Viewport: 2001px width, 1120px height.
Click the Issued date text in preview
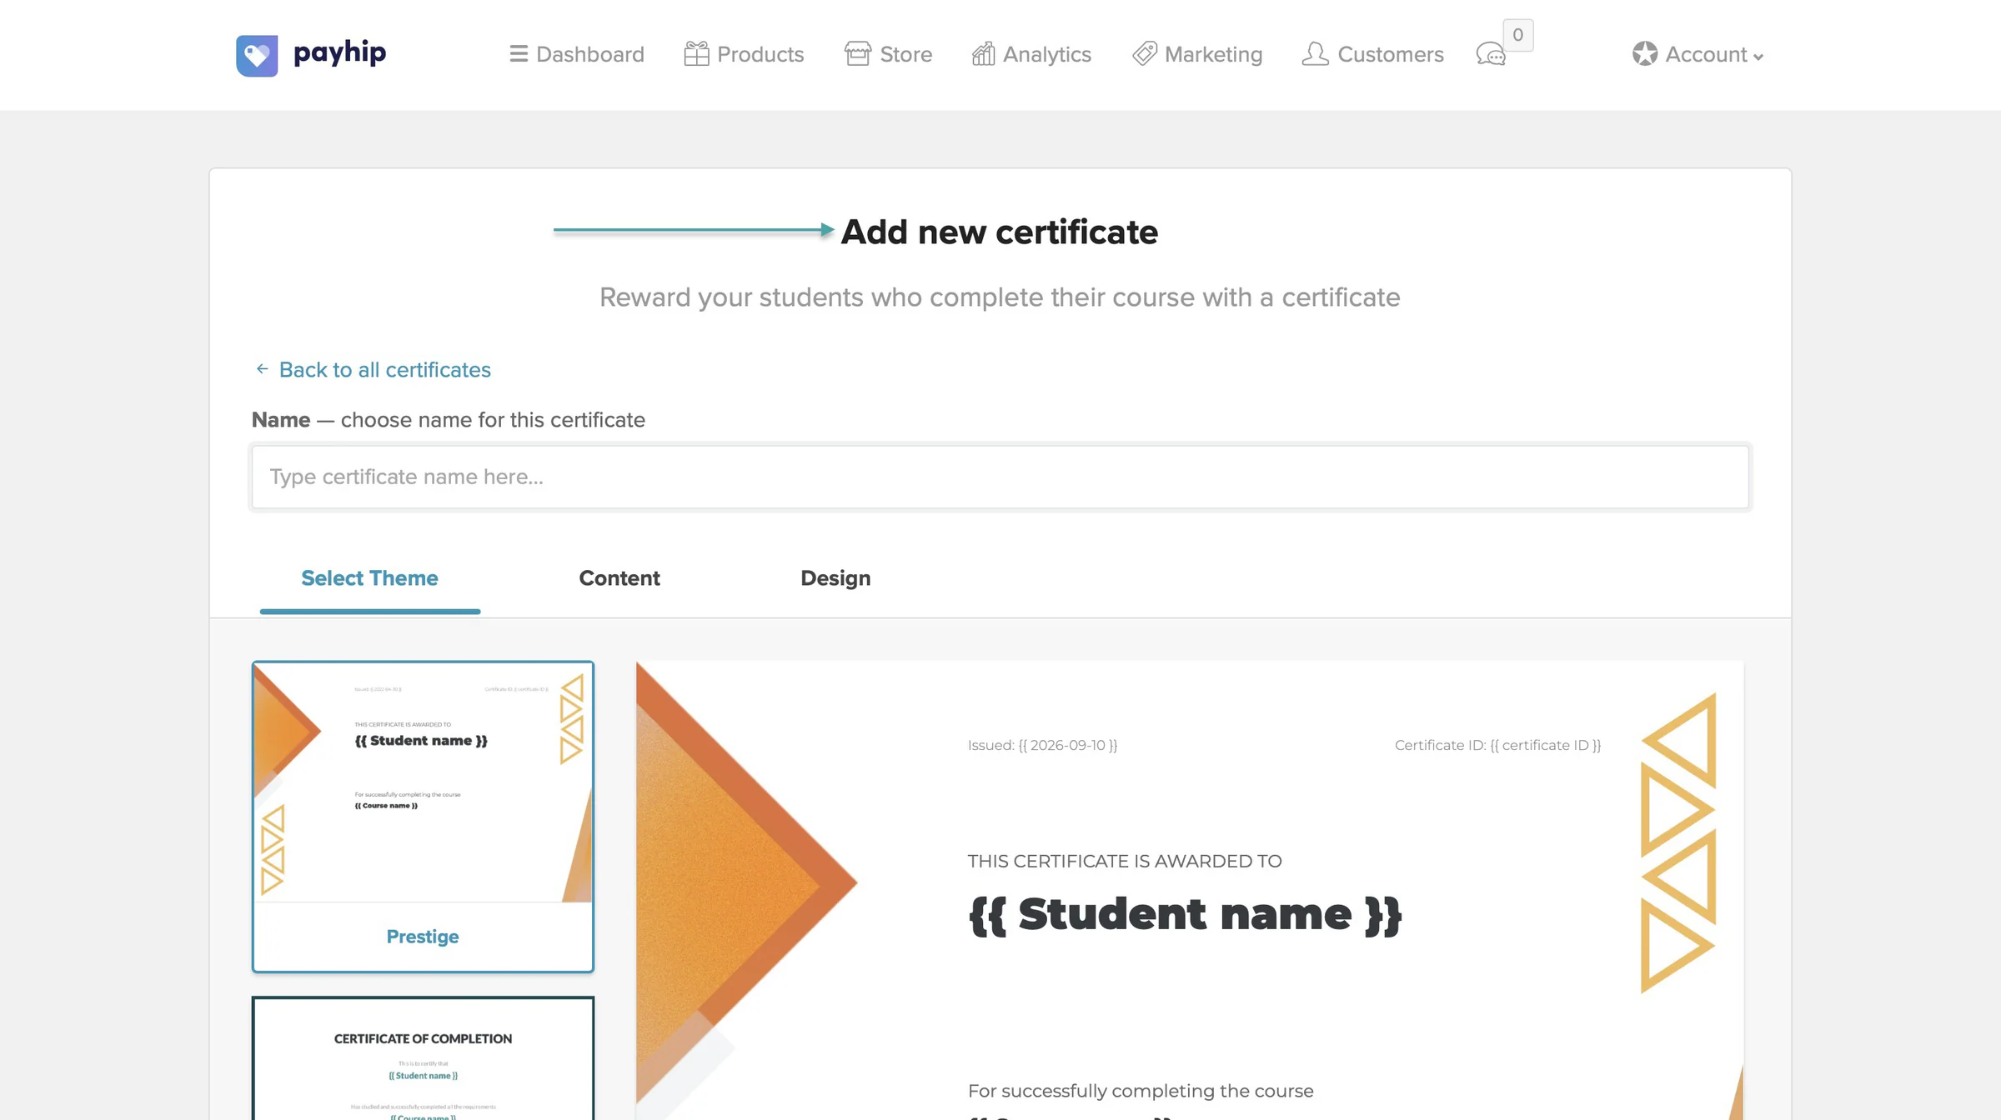tap(1042, 745)
